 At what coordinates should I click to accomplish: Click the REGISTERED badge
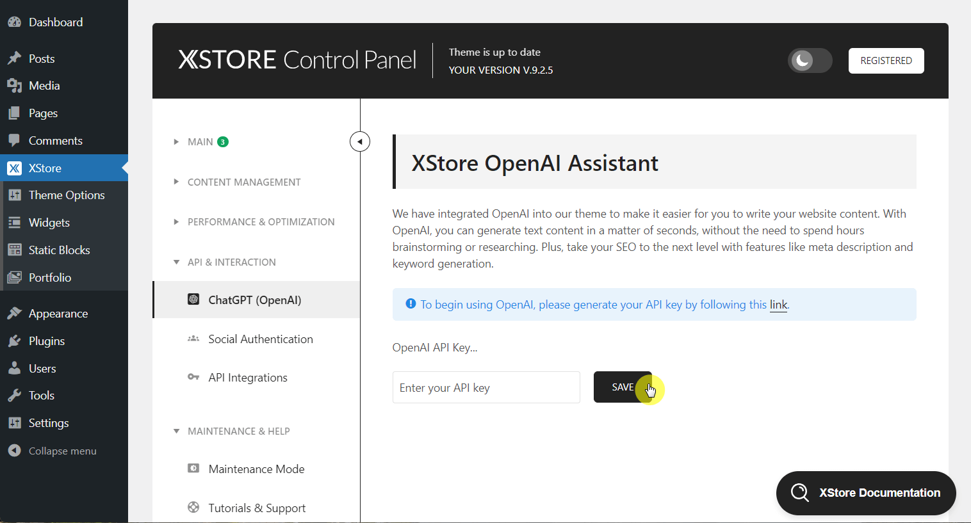pos(886,60)
